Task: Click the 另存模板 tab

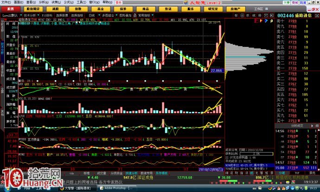Action: coord(162,173)
